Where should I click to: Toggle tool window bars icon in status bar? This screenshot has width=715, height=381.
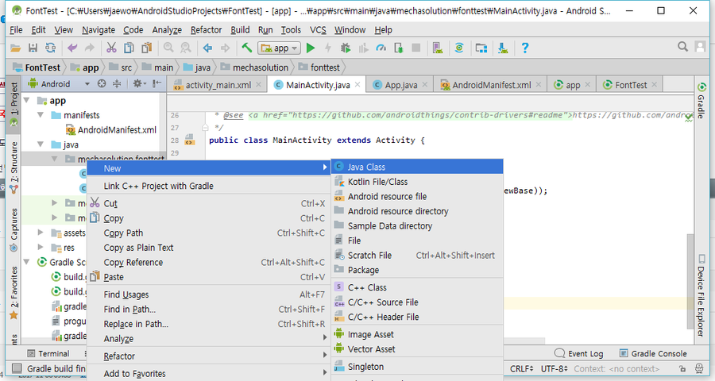[17, 368]
